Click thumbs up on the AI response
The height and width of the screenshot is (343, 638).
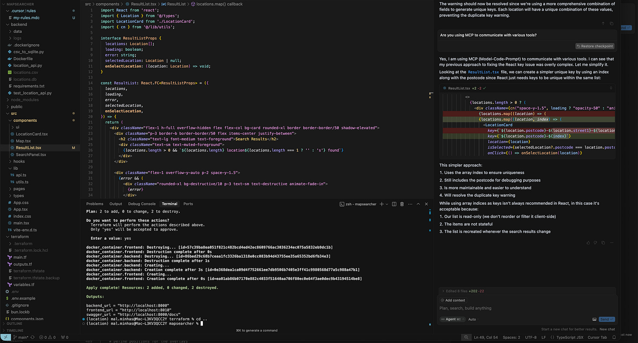point(588,242)
